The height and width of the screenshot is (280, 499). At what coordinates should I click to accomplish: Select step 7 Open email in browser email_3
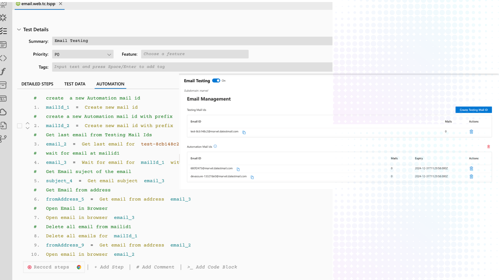[x=90, y=218]
